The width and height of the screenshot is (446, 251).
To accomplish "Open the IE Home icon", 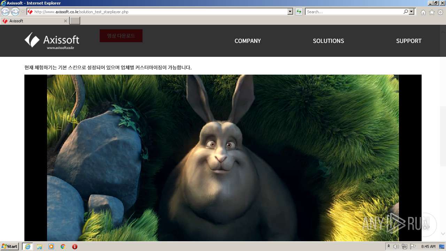I will (423, 12).
